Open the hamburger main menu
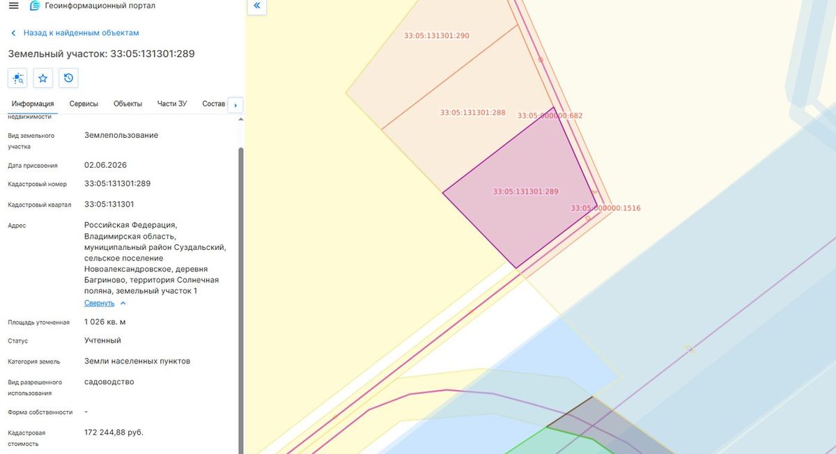This screenshot has height=454, width=836. [x=13, y=6]
